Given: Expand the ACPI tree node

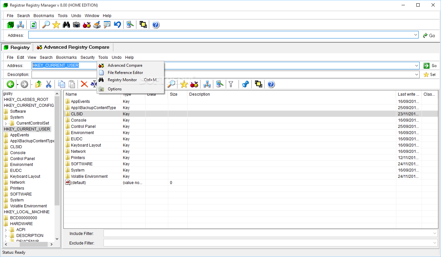Looking at the screenshot, I should (6, 230).
